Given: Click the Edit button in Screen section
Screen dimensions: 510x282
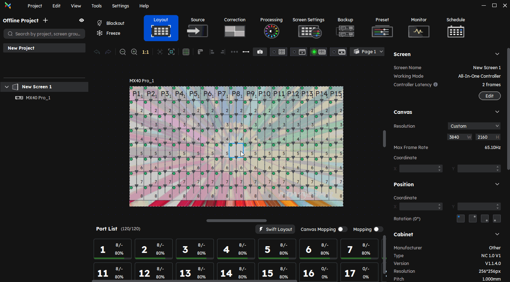Looking at the screenshot, I should [489, 96].
